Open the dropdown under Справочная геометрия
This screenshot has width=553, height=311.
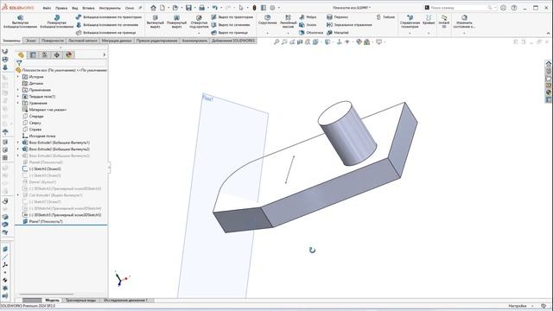click(x=410, y=33)
